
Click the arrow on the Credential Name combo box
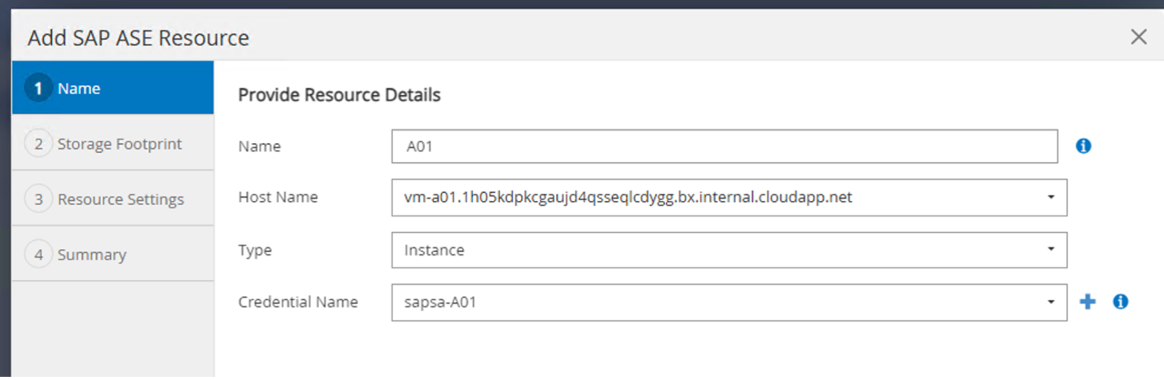(x=1051, y=302)
